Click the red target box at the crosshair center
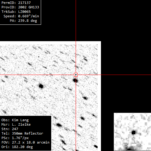 76,75
